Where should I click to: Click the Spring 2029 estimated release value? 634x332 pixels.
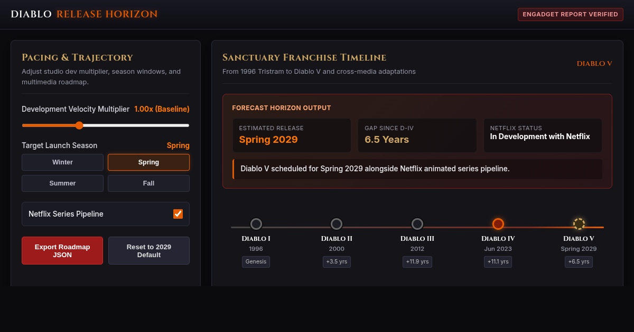268,140
